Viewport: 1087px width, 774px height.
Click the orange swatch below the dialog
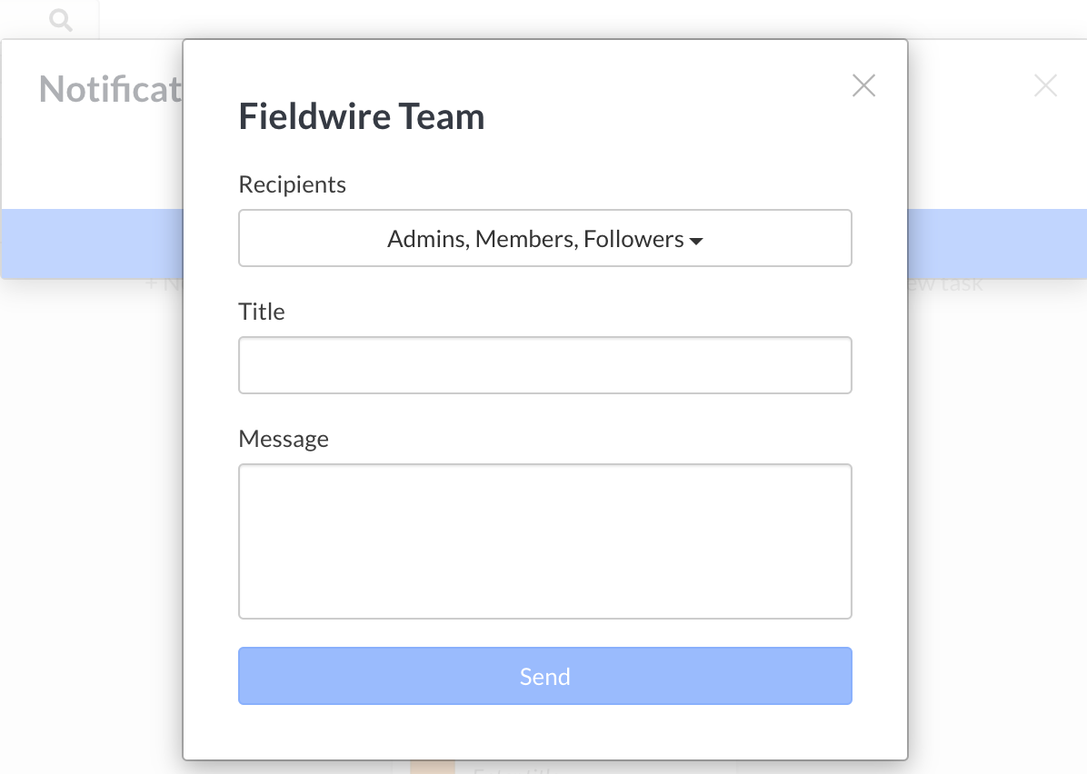pos(432,767)
